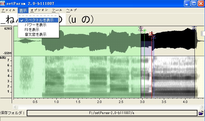Click the green オ (overlap) marker line
This screenshot has width=205, height=121.
[144, 65]
